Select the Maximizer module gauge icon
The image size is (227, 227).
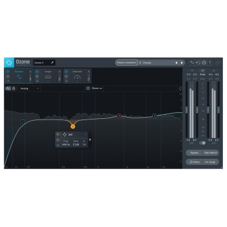pos(77,77)
